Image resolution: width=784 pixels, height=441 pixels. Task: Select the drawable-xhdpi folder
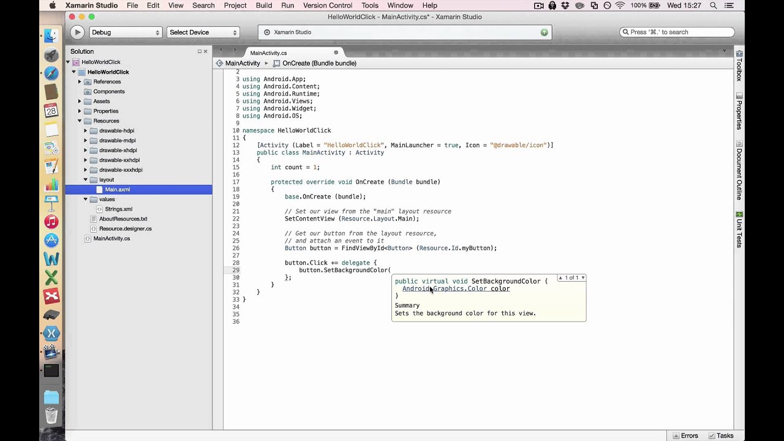[118, 150]
